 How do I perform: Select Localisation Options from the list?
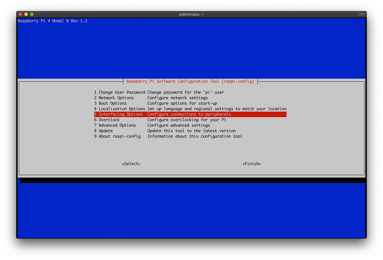pos(120,109)
